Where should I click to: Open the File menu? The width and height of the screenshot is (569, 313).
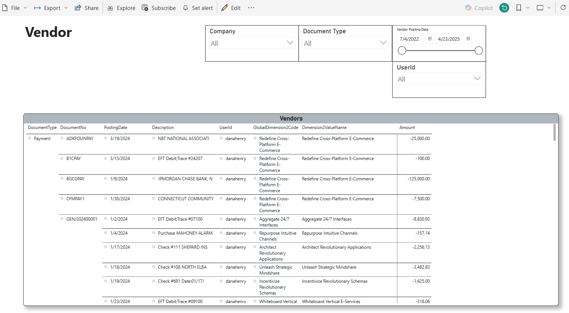[x=15, y=8]
